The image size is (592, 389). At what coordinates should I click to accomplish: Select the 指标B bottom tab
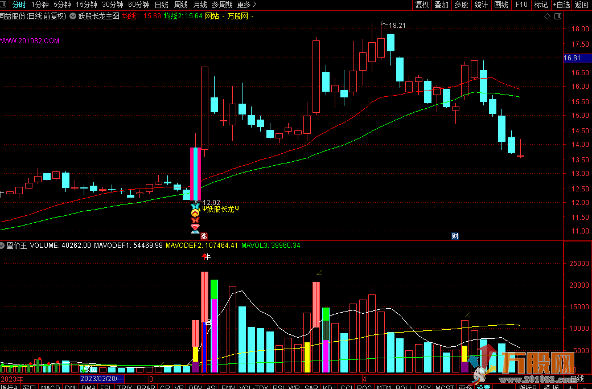528,387
